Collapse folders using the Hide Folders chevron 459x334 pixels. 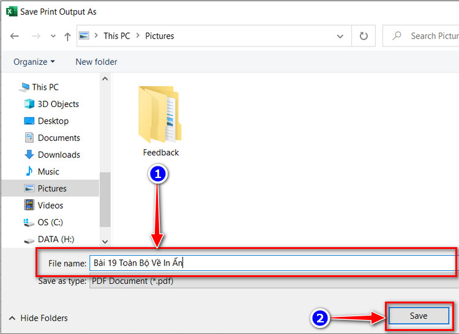12,318
